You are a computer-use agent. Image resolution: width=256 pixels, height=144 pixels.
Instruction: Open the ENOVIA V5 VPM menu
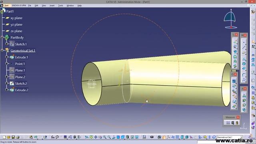click(19, 6)
